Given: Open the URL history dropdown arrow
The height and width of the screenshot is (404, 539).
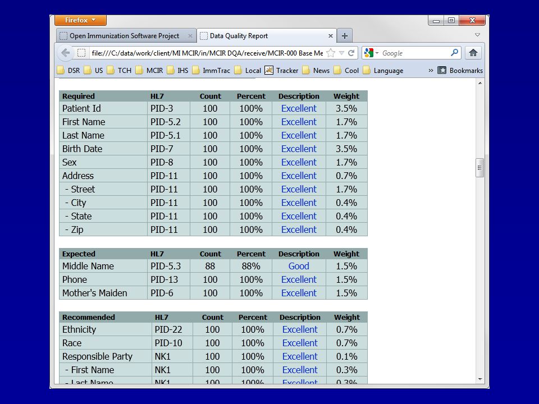Looking at the screenshot, I should (x=341, y=53).
